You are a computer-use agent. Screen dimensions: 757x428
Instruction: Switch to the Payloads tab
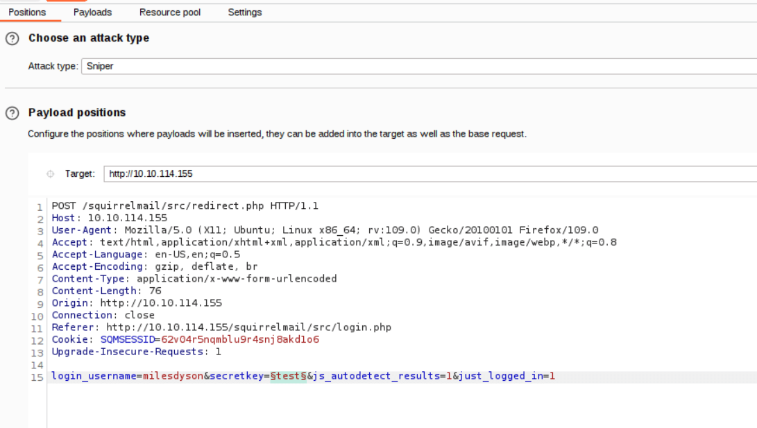[92, 12]
